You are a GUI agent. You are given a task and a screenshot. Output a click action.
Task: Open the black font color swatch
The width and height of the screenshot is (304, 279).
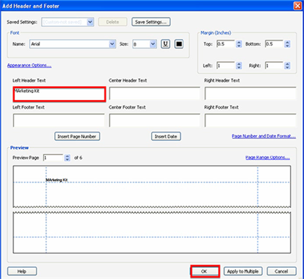coord(179,44)
